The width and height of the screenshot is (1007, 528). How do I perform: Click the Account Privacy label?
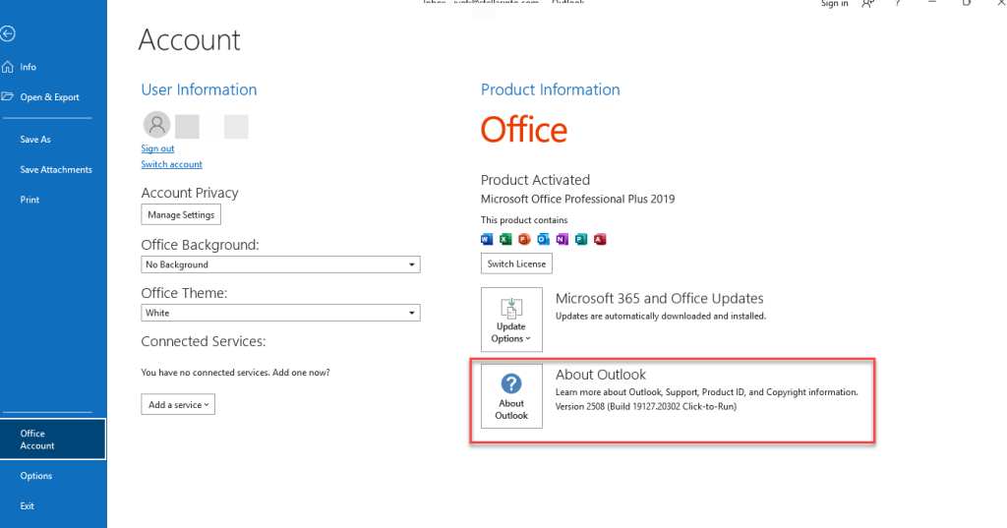tap(190, 193)
